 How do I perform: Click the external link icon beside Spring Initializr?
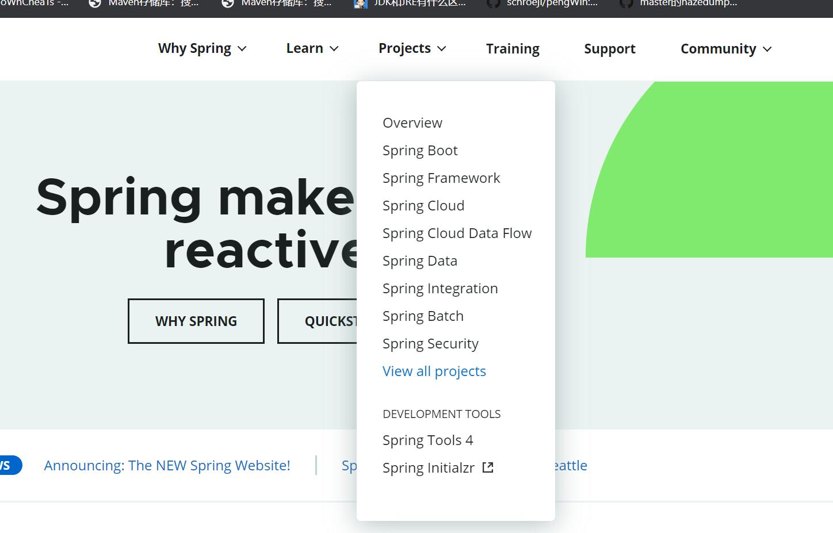[x=488, y=467]
